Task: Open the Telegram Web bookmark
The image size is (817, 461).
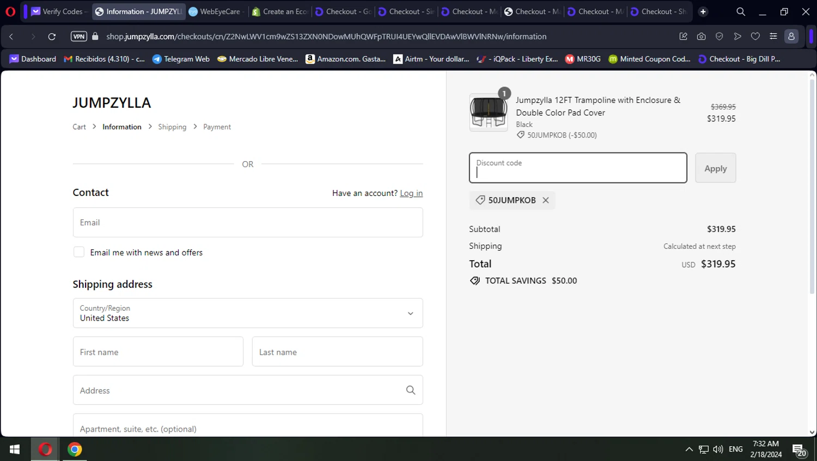Action: coord(181,59)
